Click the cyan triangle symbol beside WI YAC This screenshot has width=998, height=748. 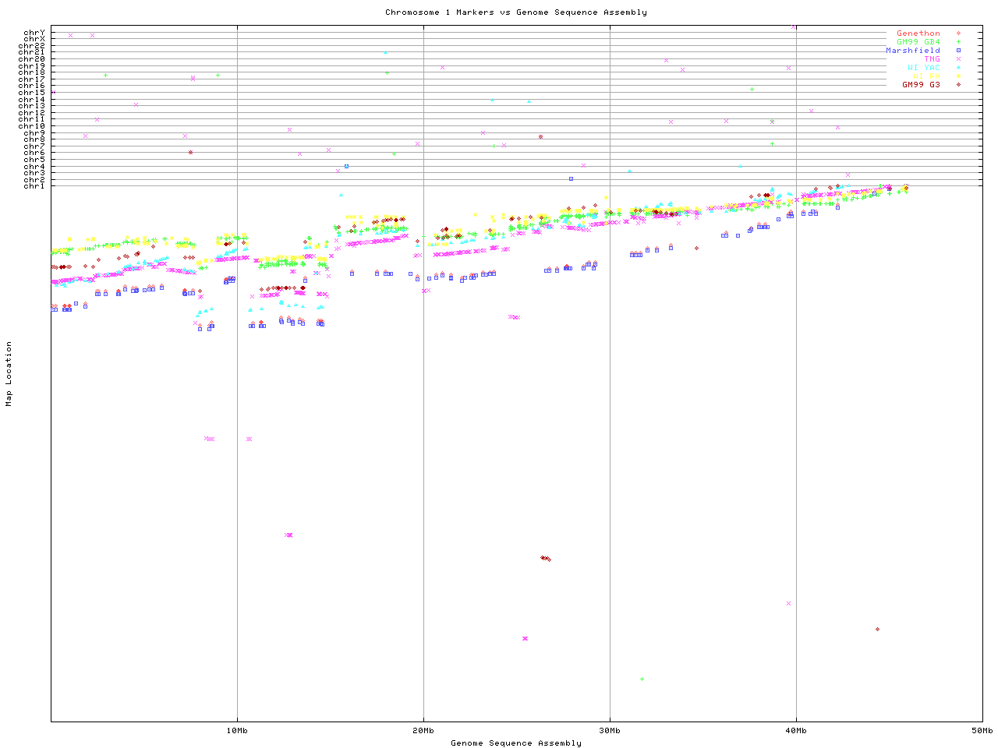pos(958,68)
